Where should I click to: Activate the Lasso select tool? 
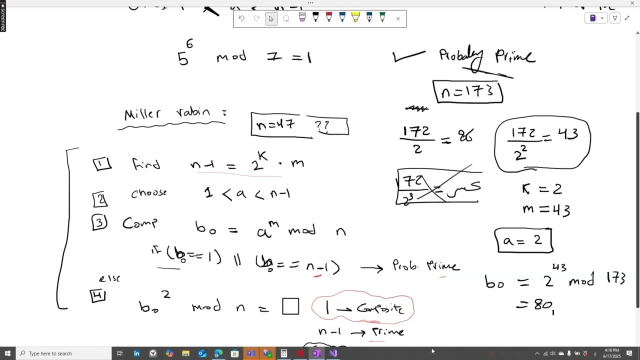[286, 18]
